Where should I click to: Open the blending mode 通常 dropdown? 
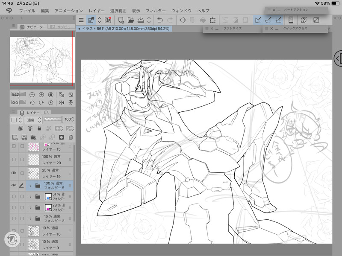[x=33, y=120]
